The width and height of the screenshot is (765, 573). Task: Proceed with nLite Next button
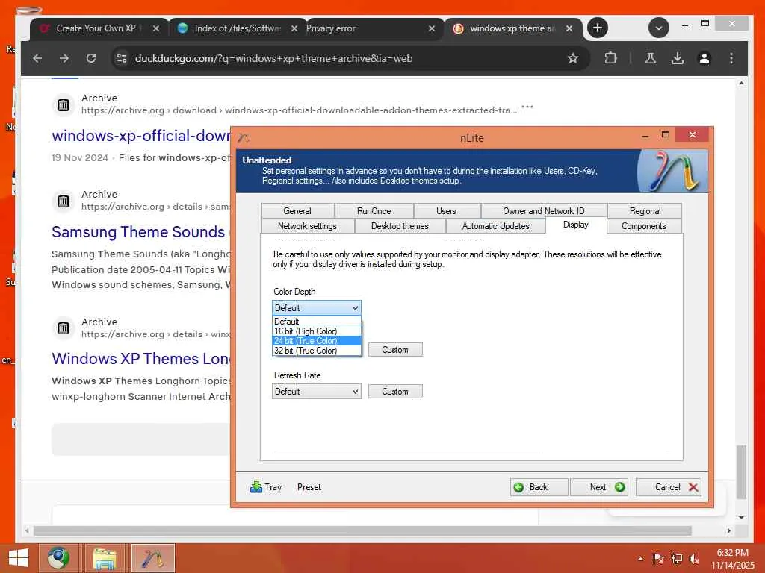click(x=599, y=487)
